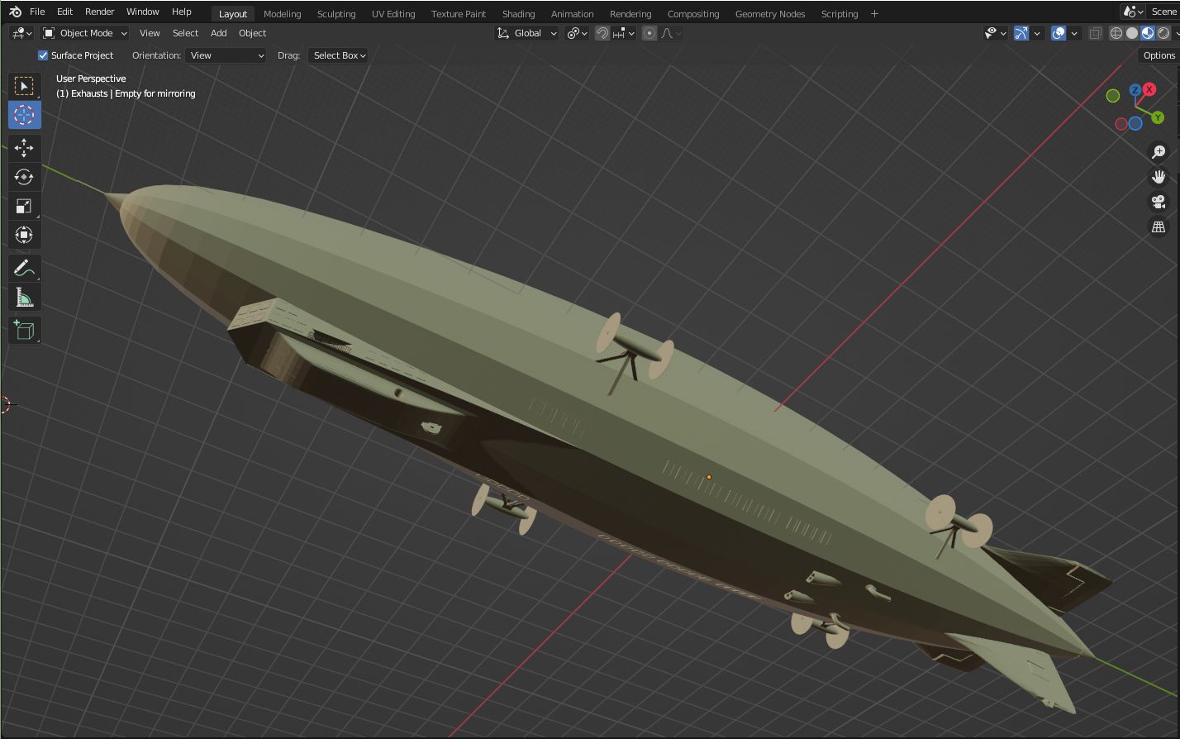Switch to the Compositing workspace tab
This screenshot has height=739, width=1180.
(x=693, y=14)
